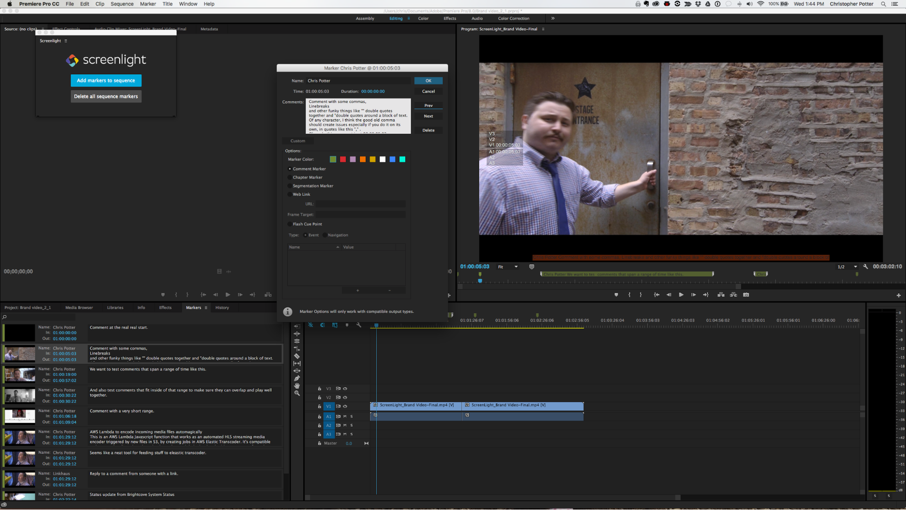Open the Marker menu in menu bar

click(x=148, y=4)
